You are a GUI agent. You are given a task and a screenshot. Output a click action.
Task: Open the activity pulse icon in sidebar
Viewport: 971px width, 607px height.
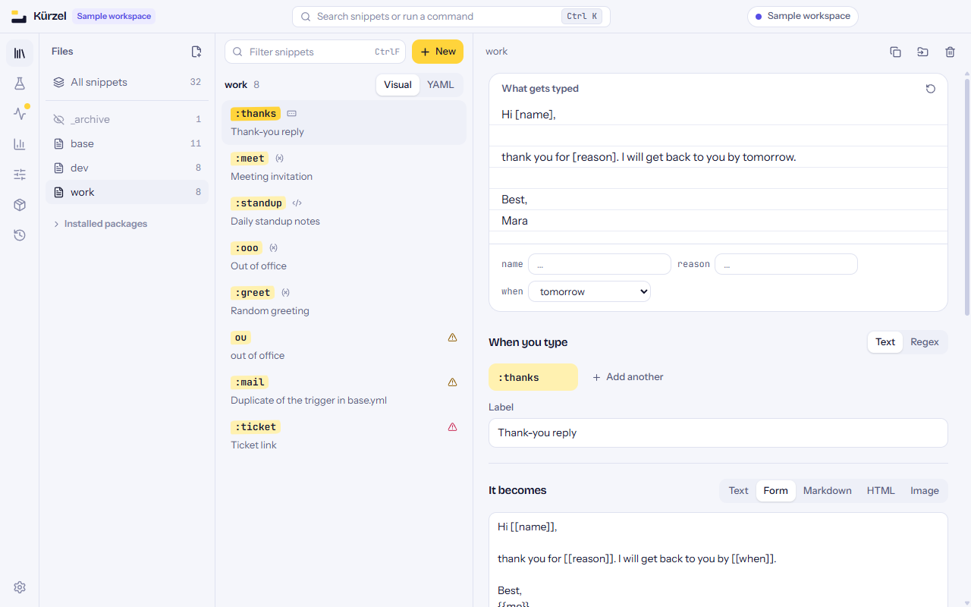20,114
